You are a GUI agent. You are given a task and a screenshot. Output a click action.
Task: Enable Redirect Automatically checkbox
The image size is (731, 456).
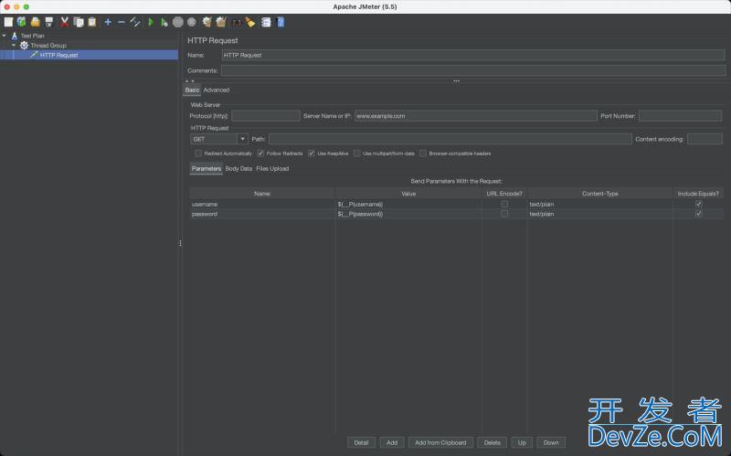tap(198, 154)
